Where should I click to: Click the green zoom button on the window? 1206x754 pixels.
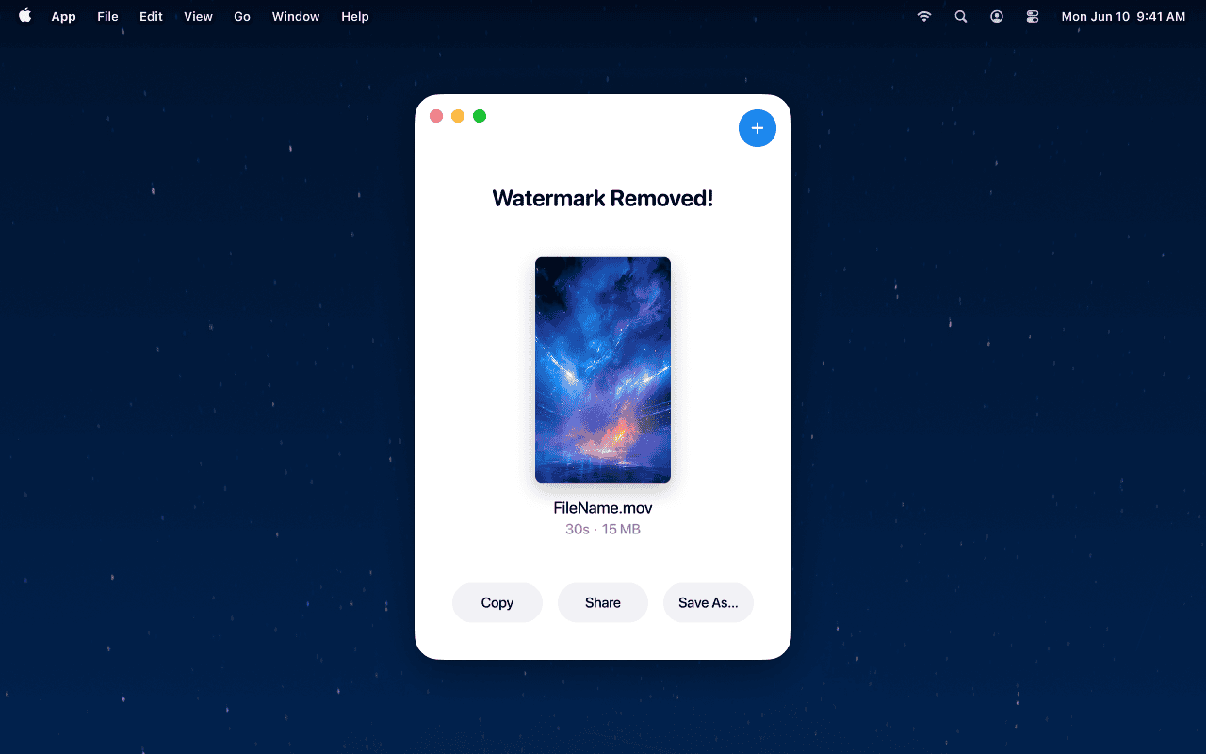coord(480,115)
